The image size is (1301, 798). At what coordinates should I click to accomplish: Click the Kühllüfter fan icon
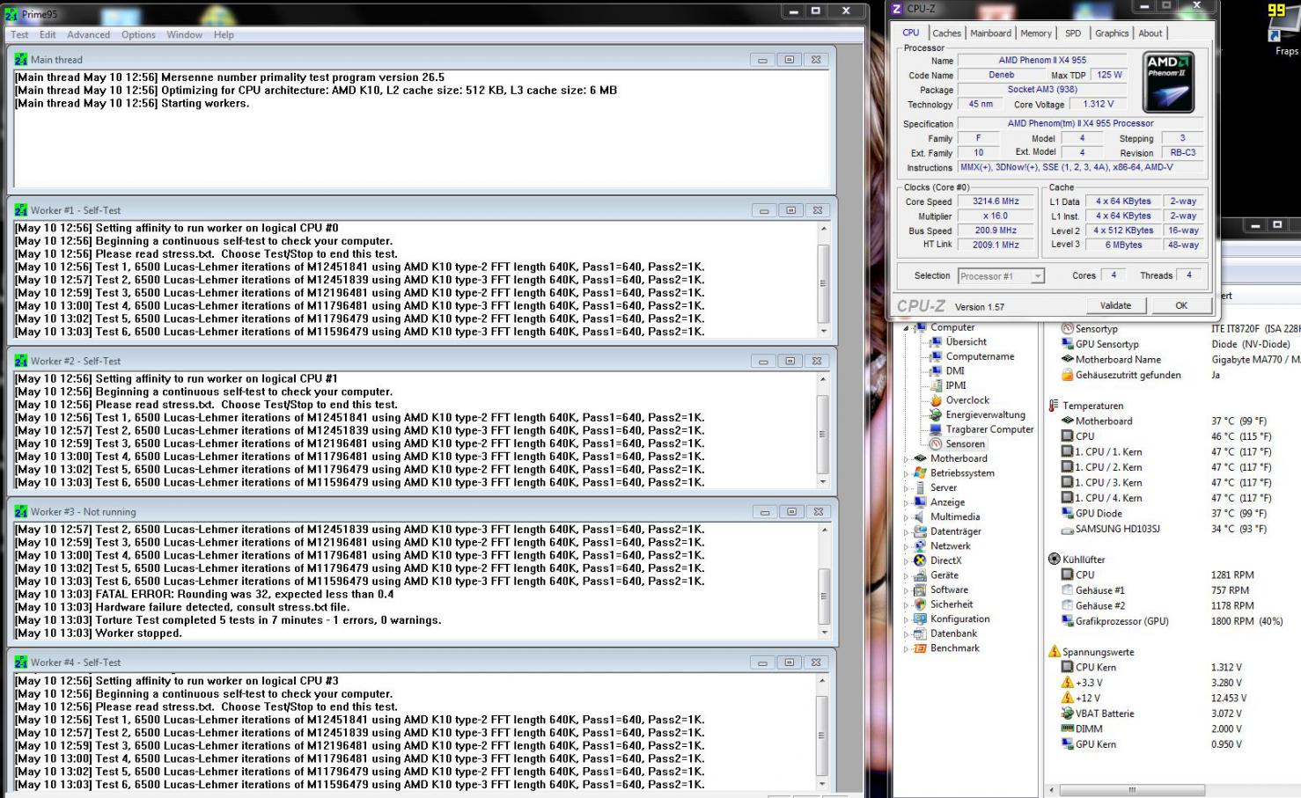(1054, 559)
